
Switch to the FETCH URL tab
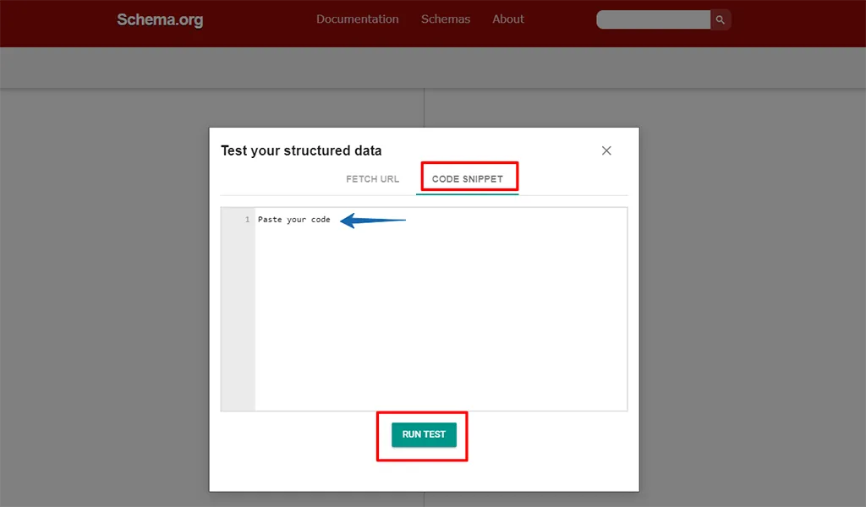coord(372,179)
